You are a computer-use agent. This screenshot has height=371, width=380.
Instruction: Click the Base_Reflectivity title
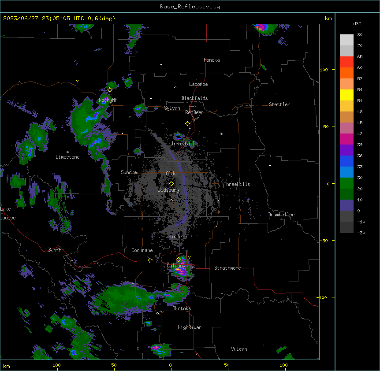190,7
